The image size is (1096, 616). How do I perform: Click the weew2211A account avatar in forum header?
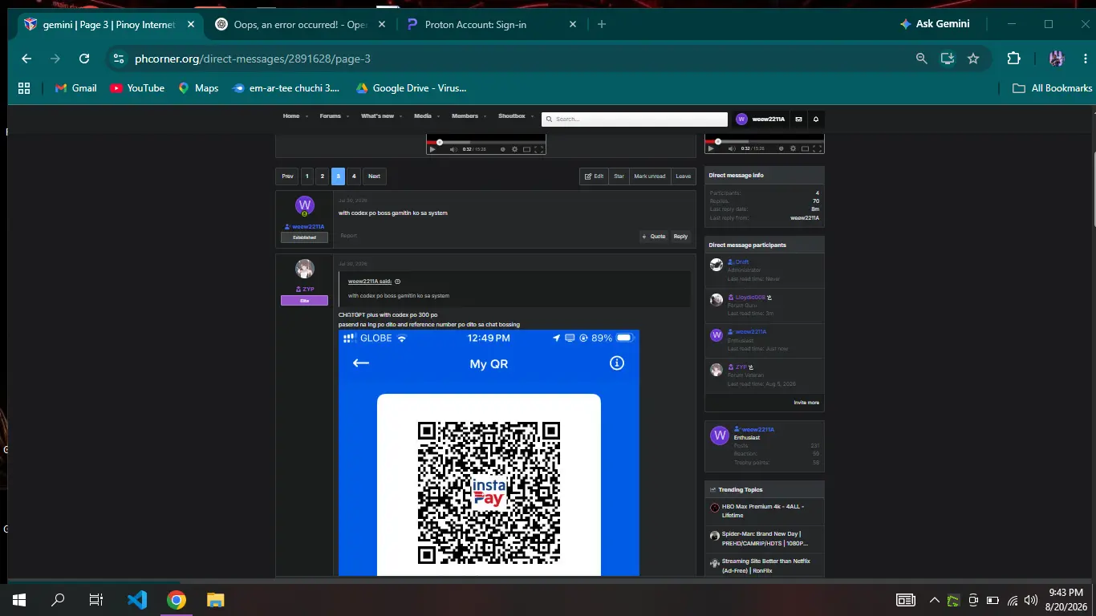point(741,119)
